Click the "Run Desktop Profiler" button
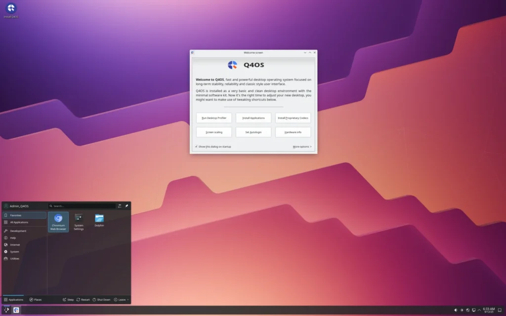The image size is (506, 316). point(214,118)
